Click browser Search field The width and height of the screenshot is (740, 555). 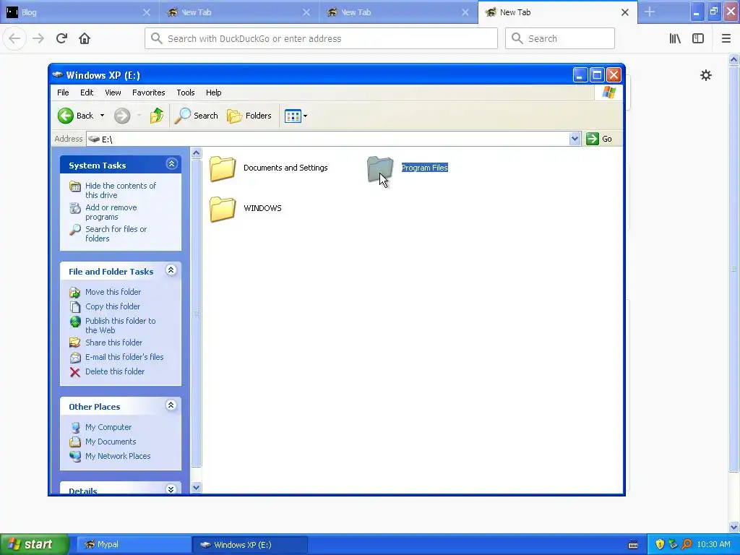[x=560, y=38]
